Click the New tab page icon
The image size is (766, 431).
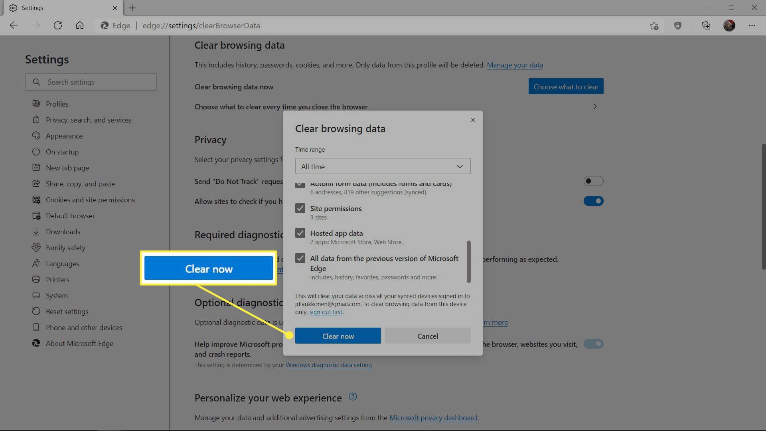(36, 168)
